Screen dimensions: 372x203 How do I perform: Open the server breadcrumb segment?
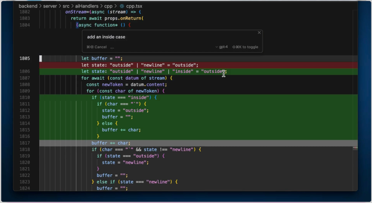(x=50, y=6)
